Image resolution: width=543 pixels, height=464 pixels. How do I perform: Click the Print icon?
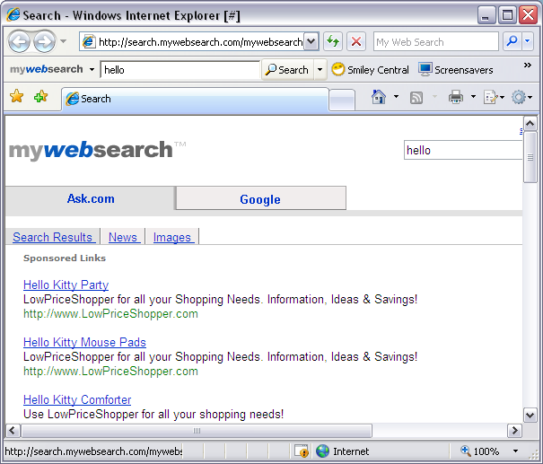[456, 97]
